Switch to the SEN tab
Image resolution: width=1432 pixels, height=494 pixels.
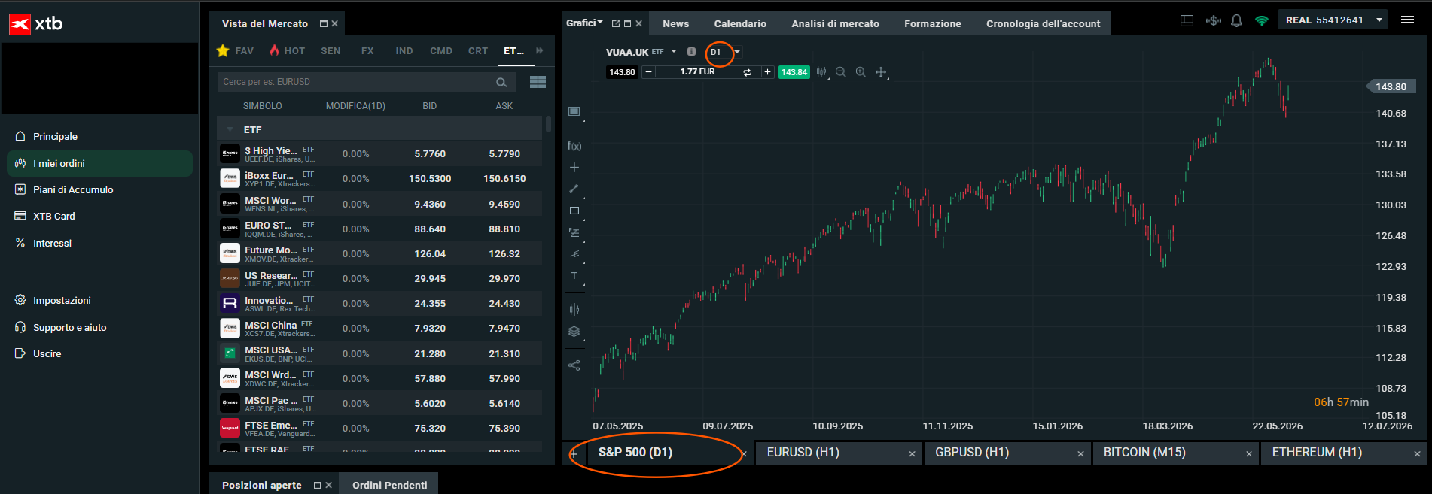coord(331,50)
